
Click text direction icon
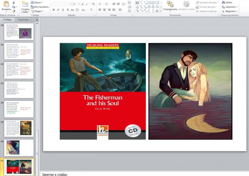tap(130, 2)
